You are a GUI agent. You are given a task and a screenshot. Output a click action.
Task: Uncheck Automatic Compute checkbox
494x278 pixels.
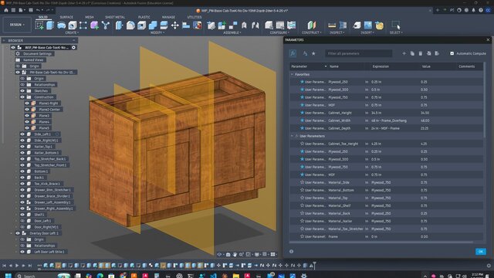[x=452, y=53]
